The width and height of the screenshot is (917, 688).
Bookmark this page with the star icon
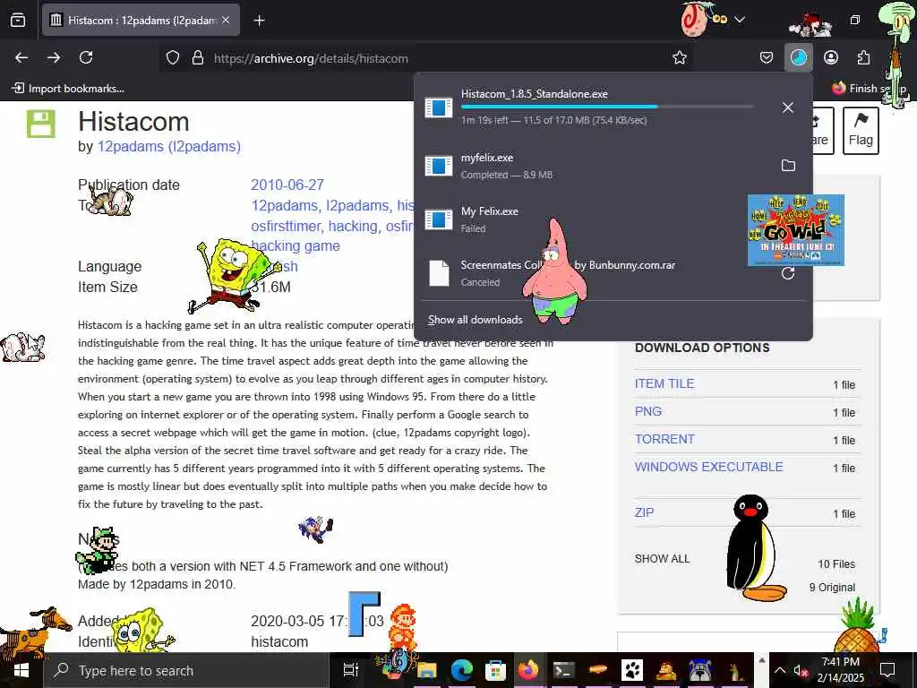click(x=679, y=58)
